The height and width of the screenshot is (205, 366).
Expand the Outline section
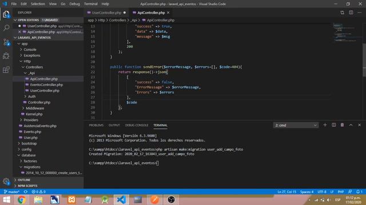tap(24, 180)
